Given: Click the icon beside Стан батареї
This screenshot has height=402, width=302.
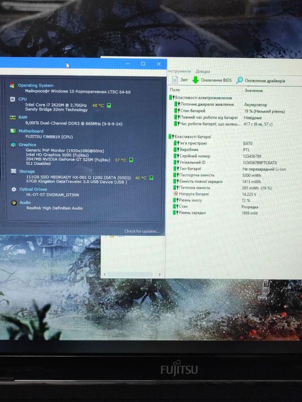Looking at the screenshot, I should (x=177, y=111).
